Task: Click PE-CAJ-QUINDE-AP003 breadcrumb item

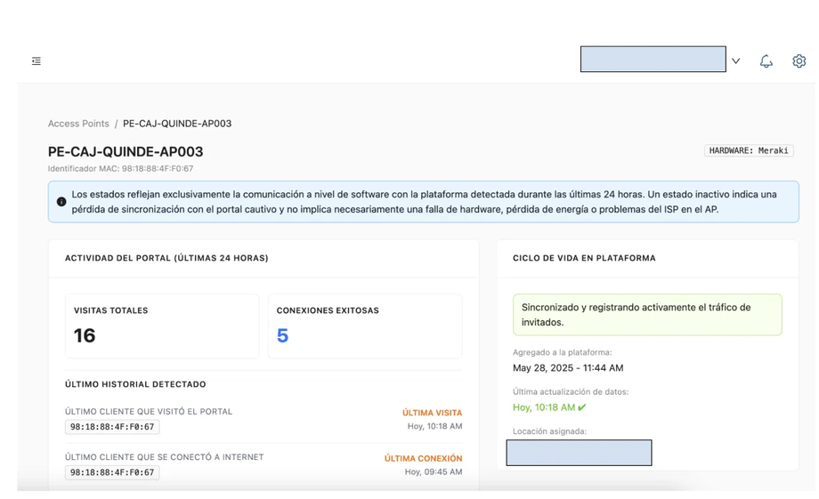Action: pos(177,124)
